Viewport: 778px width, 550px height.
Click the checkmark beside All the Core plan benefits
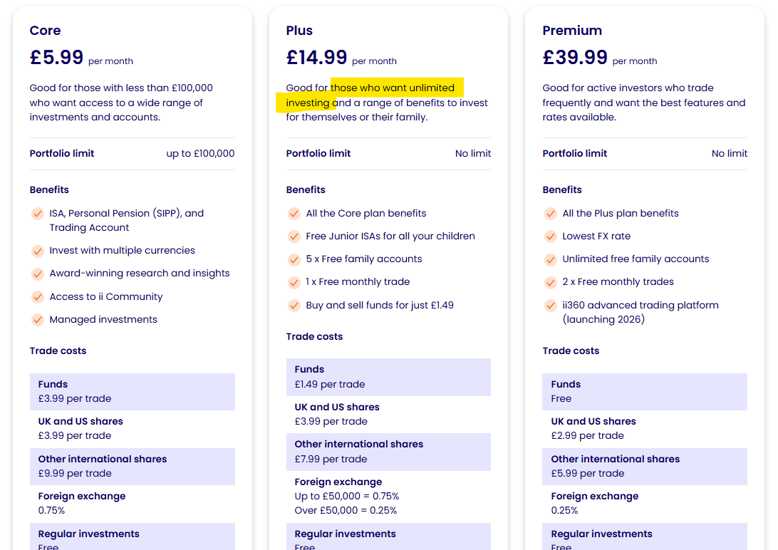[294, 214]
